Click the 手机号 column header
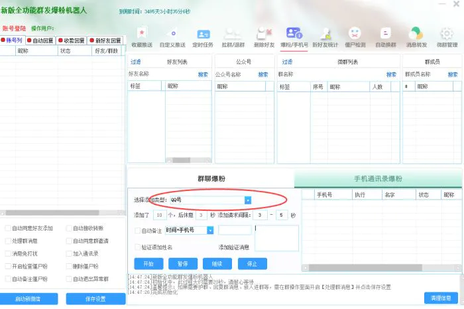464x309 pixels. coord(333,195)
